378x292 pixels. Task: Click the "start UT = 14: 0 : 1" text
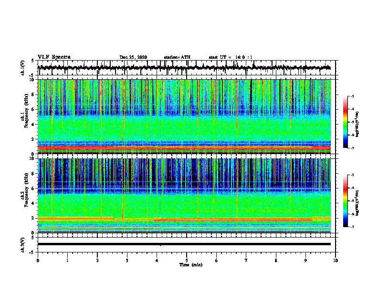click(231, 57)
